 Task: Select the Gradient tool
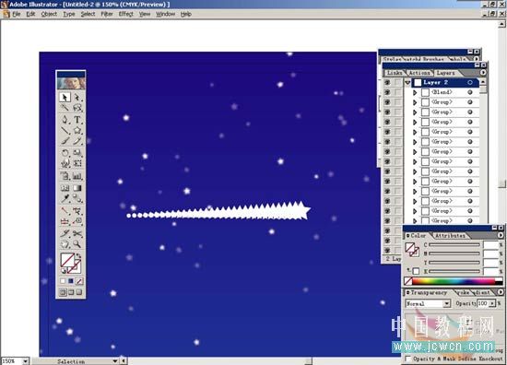point(77,188)
